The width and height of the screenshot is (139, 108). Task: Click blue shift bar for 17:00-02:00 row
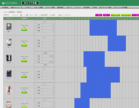pos(103,28)
